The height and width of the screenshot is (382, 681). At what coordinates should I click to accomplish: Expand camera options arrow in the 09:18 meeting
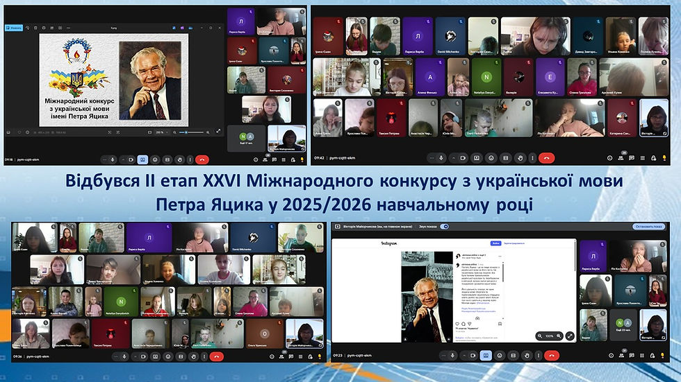(124, 159)
